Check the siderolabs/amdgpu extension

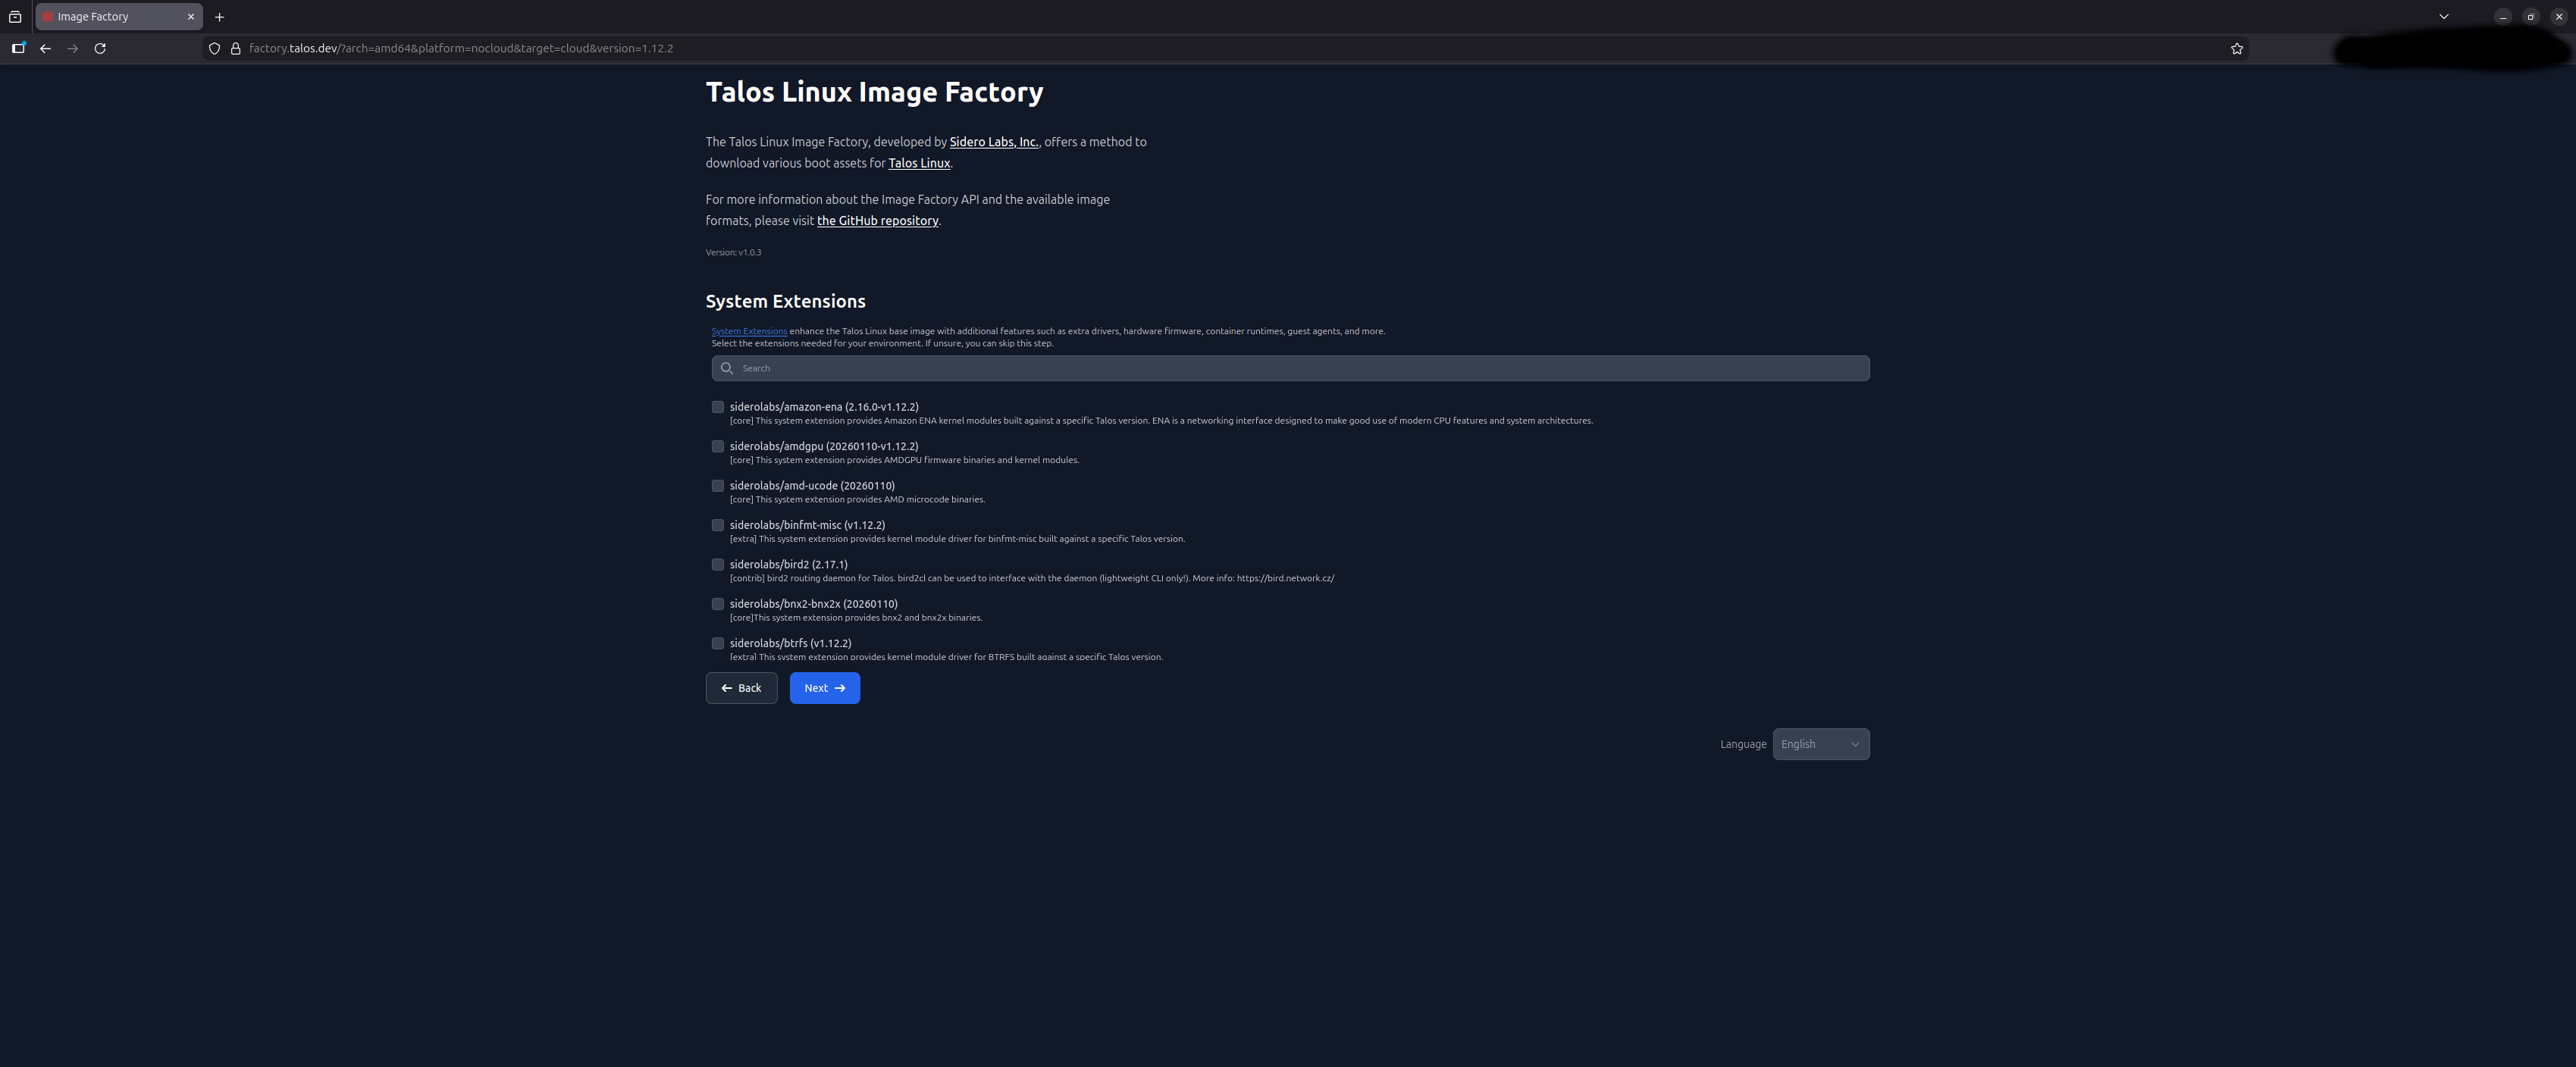pos(717,446)
